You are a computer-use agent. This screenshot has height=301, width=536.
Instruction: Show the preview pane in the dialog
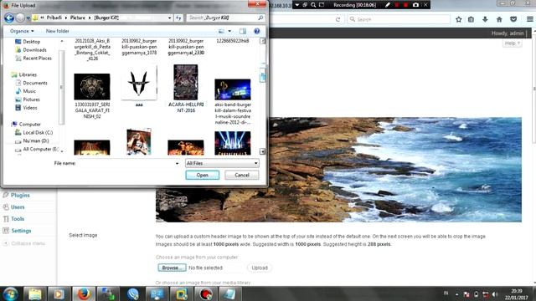243,31
